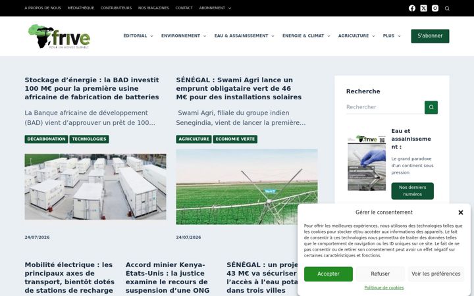Viewport: 474px width, 296px height.
Task: Expand the Énergie & Climat chevron
Action: coord(329,36)
